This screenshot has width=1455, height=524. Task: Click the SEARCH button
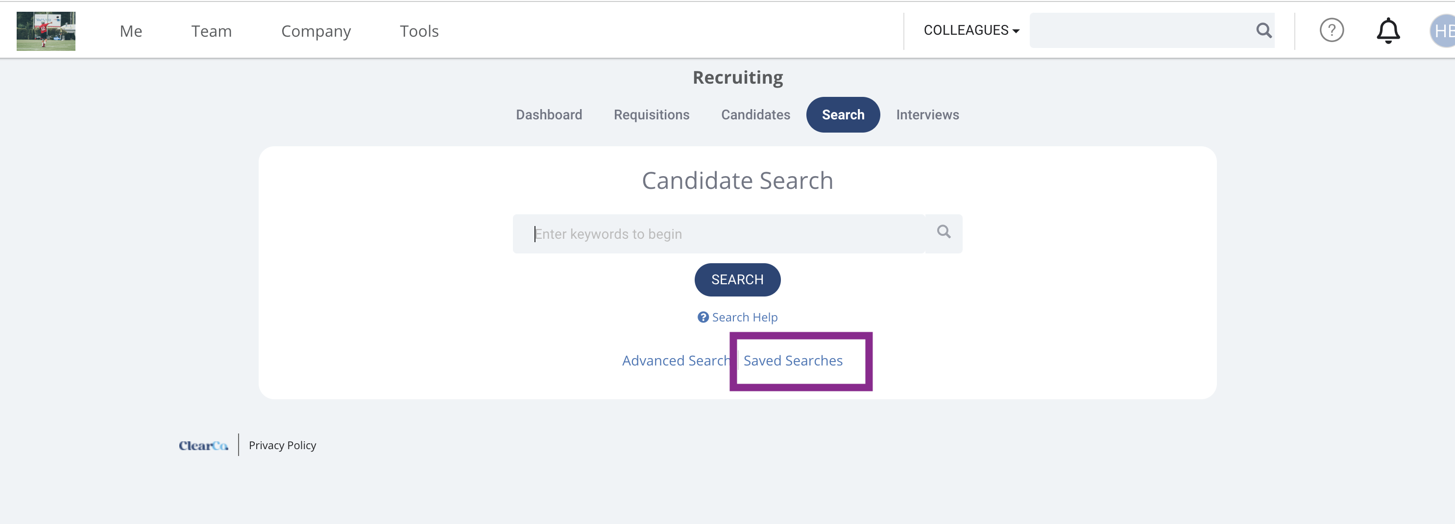(737, 280)
